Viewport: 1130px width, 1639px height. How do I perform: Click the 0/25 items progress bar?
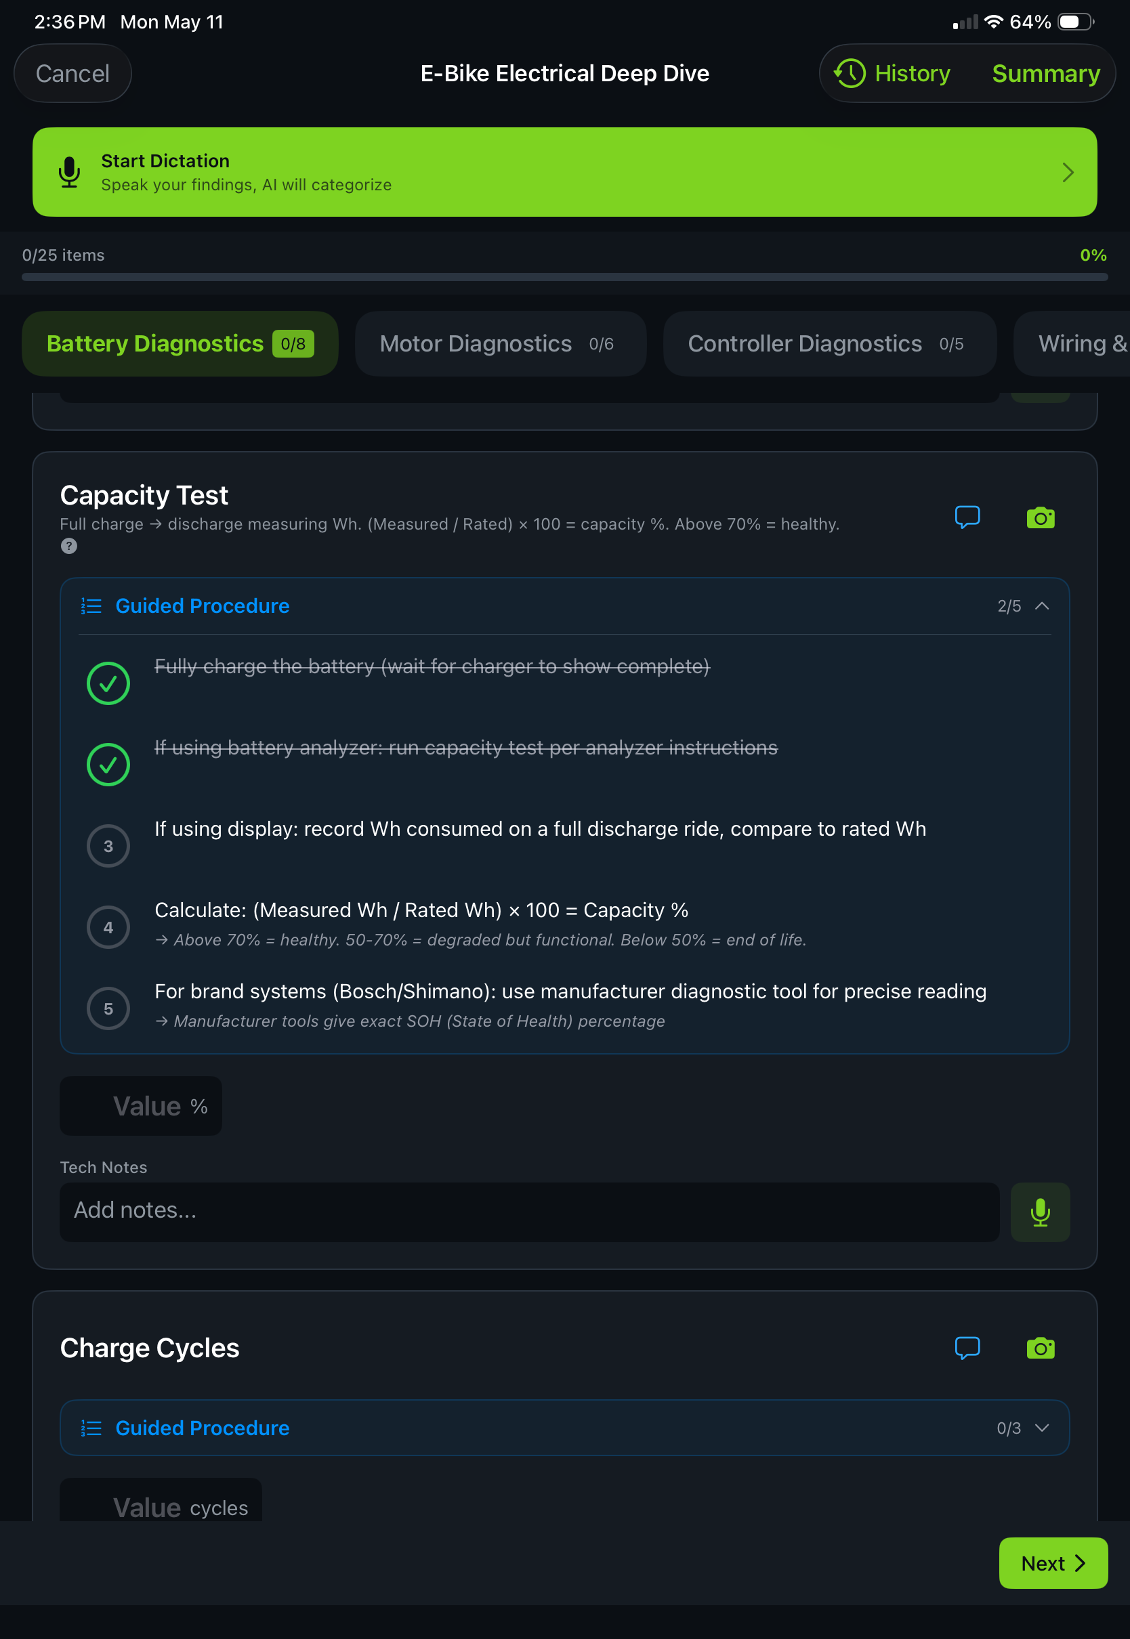(x=565, y=277)
